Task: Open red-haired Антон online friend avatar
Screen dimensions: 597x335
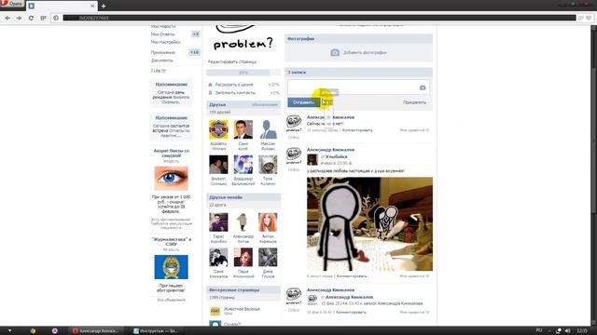Action: [268, 222]
